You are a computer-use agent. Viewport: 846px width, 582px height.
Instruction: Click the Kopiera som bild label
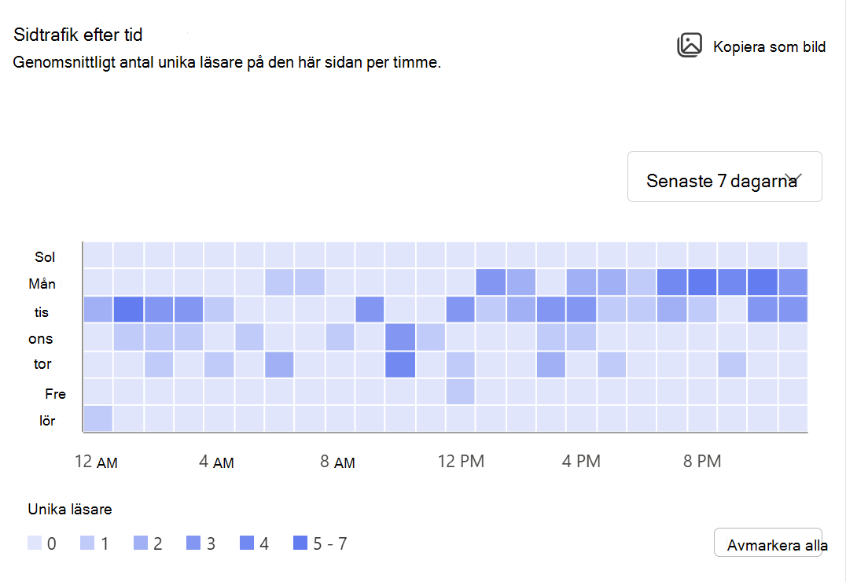pyautogui.click(x=769, y=47)
